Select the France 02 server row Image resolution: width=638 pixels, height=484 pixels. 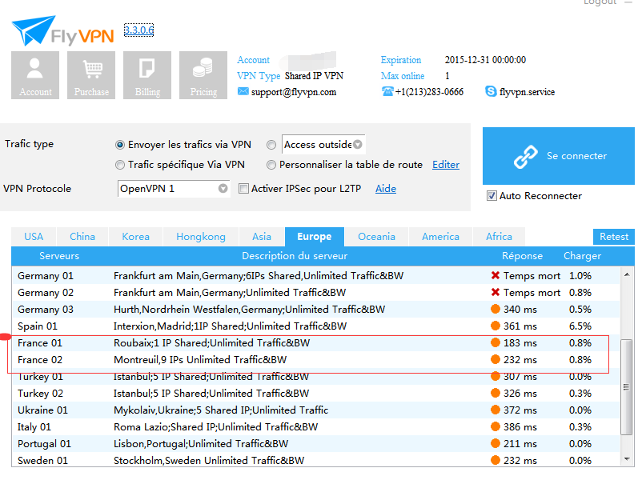click(x=315, y=359)
